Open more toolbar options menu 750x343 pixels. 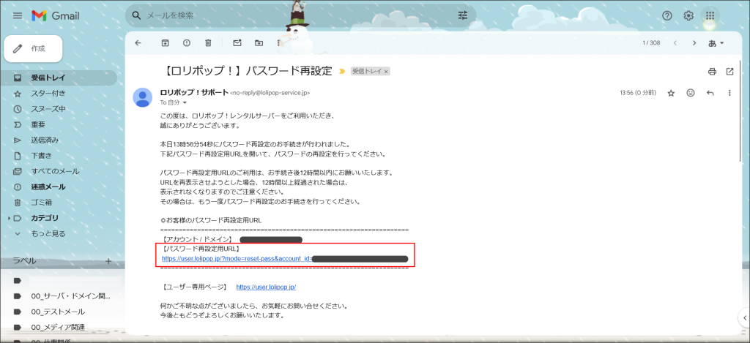point(279,43)
